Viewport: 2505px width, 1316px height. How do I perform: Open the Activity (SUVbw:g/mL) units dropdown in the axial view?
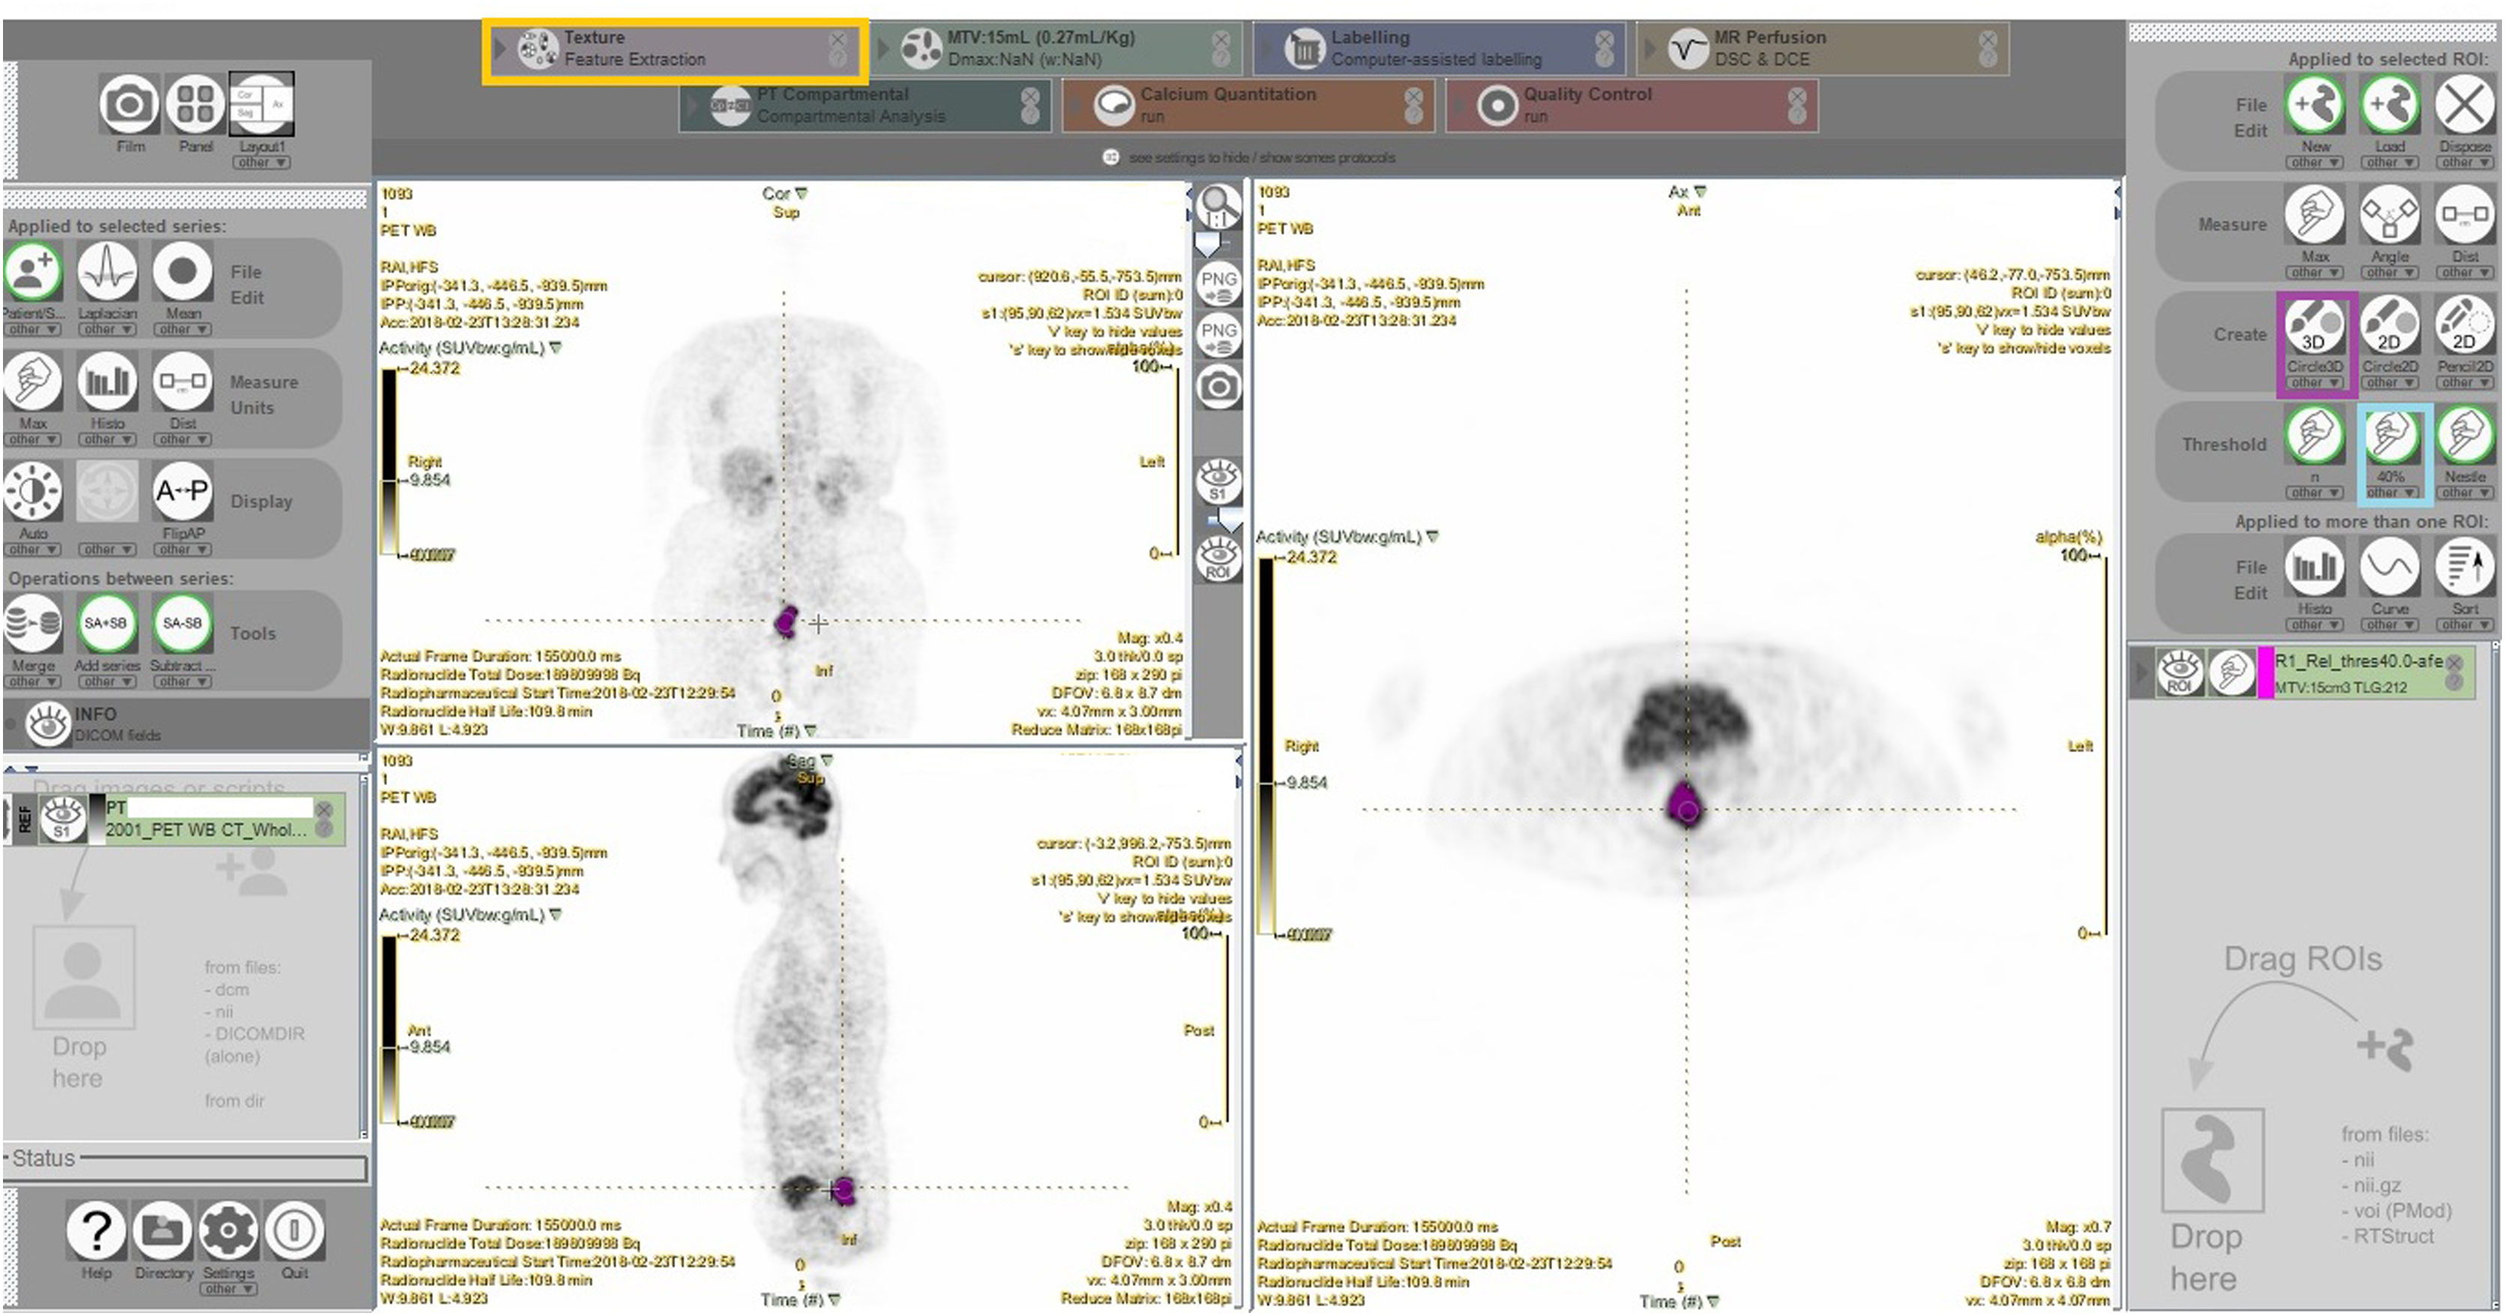pyautogui.click(x=1432, y=537)
